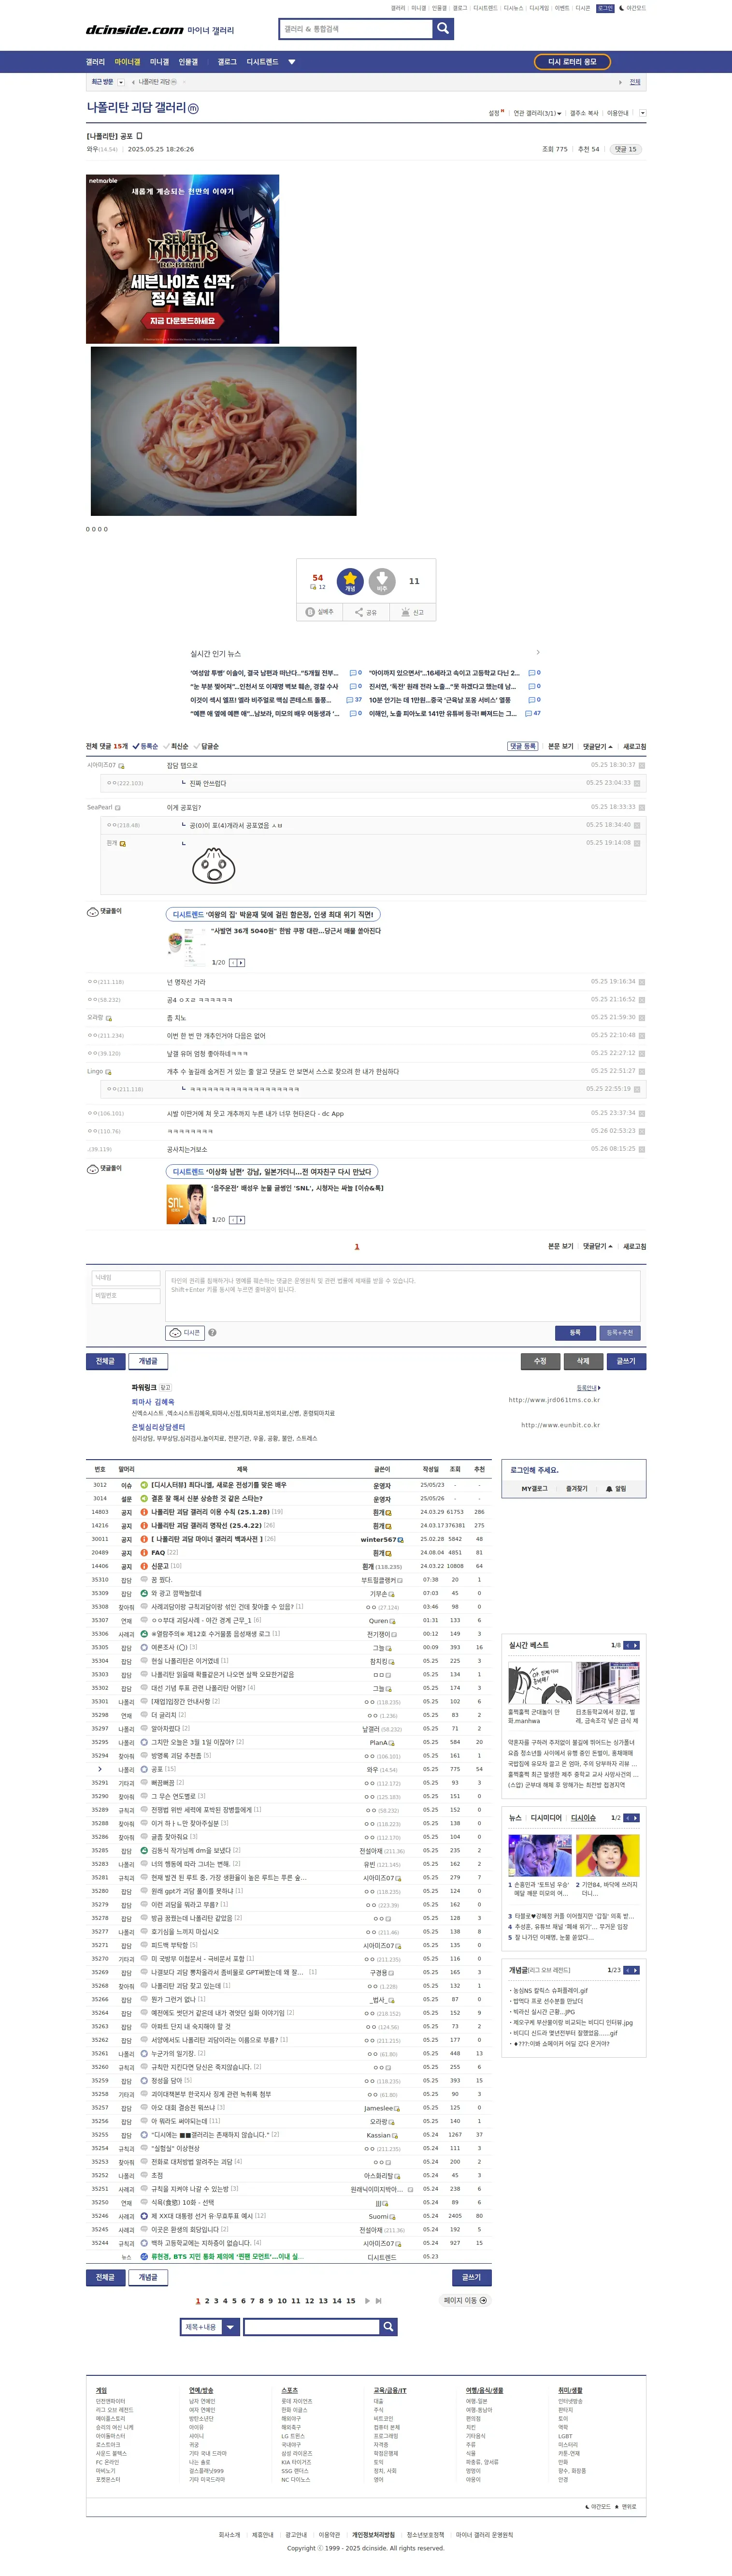Viewport: 732px width, 2576px height.
Task: Select 최신순 comment sort option
Action: click(176, 746)
